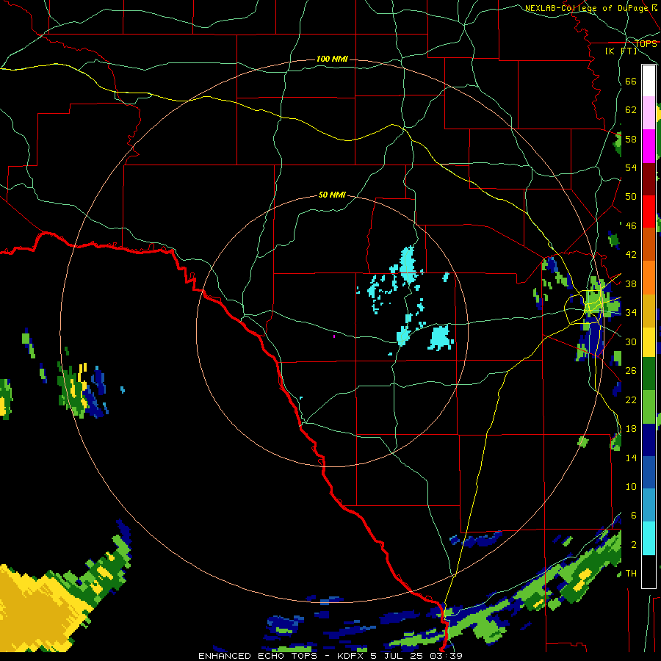661x661 pixels.
Task: Click the "2" legend value
Action: 633,545
